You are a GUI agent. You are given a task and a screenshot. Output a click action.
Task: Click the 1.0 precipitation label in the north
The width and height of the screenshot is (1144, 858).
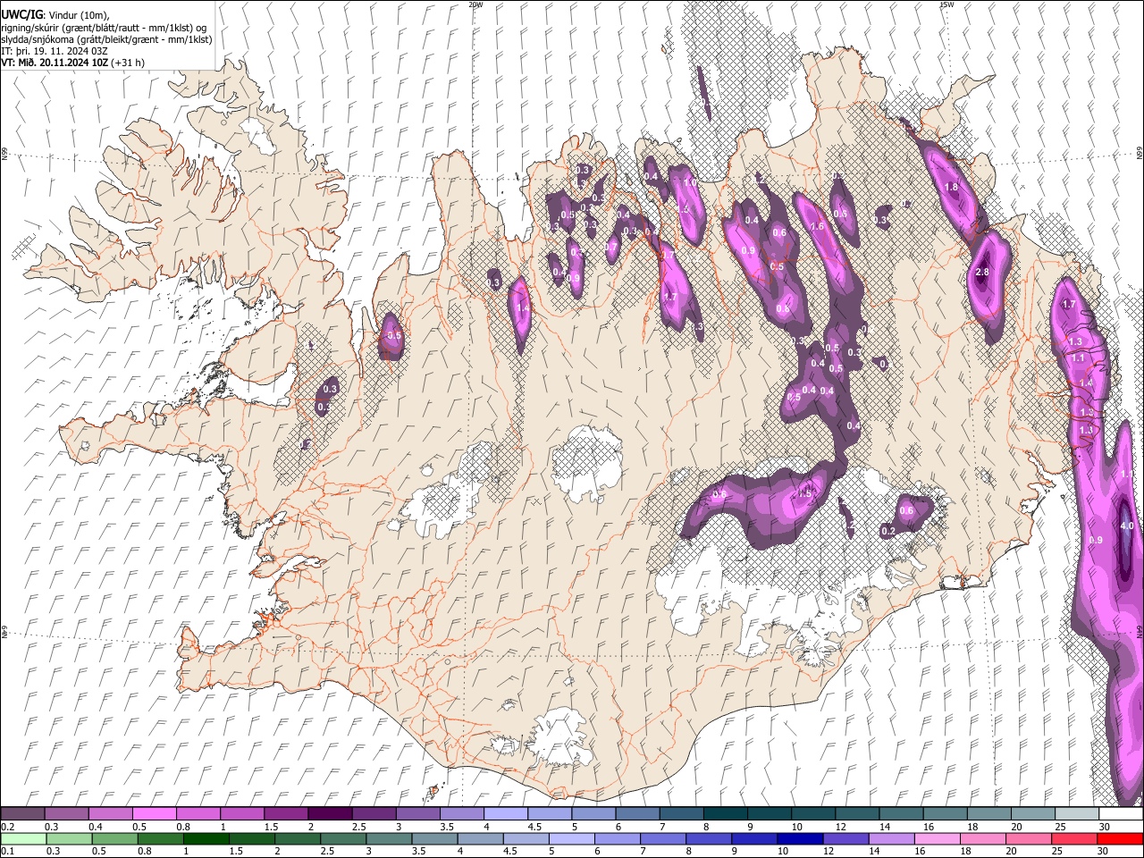pyautogui.click(x=689, y=182)
